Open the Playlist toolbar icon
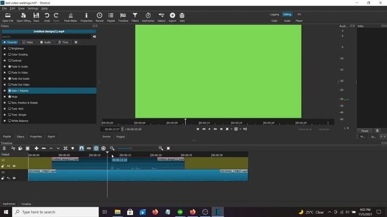Image resolution: width=387 pixels, height=217 pixels. pos(111,17)
